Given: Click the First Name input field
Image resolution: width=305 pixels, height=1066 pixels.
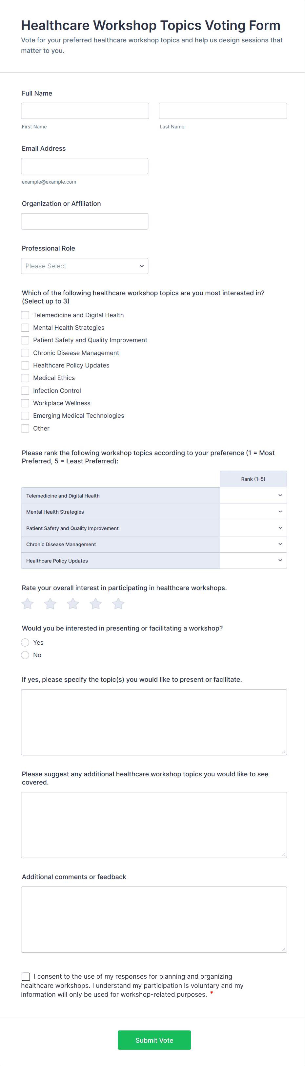Looking at the screenshot, I should pyautogui.click(x=85, y=110).
